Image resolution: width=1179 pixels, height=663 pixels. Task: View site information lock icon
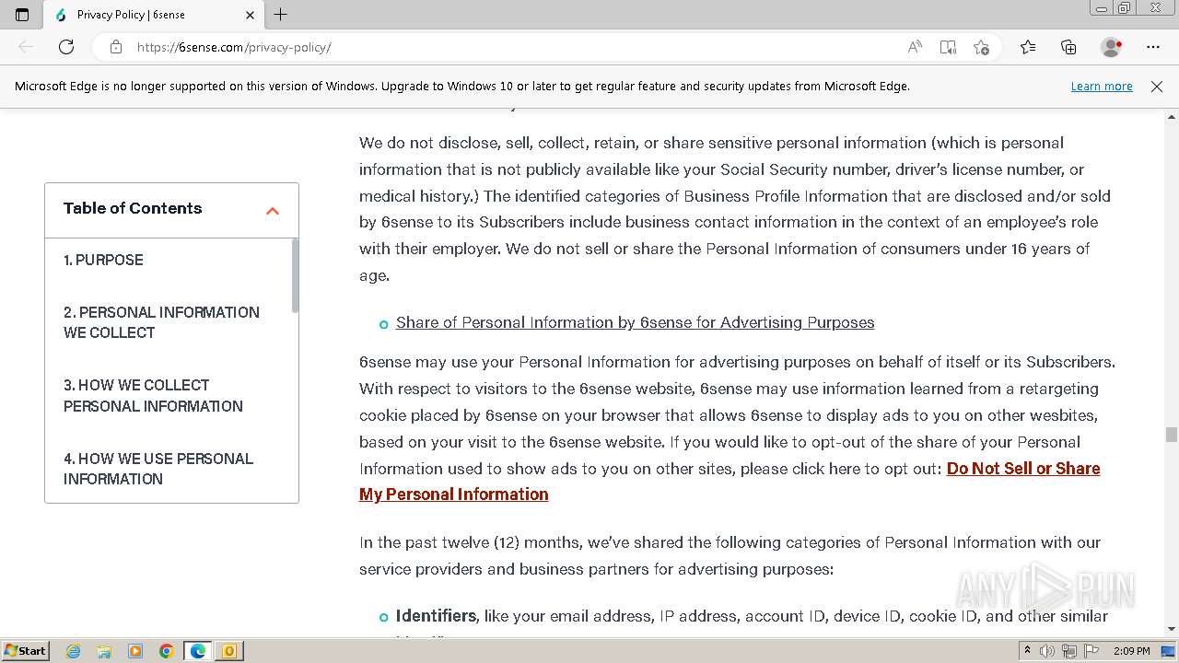pos(116,47)
